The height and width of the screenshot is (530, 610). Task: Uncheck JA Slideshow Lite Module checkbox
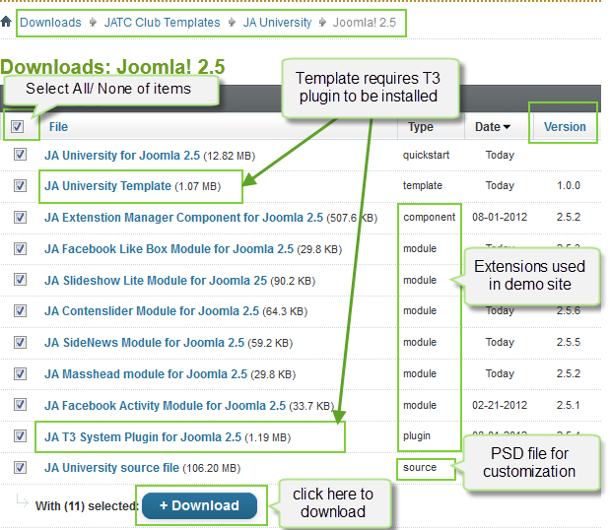click(21, 280)
